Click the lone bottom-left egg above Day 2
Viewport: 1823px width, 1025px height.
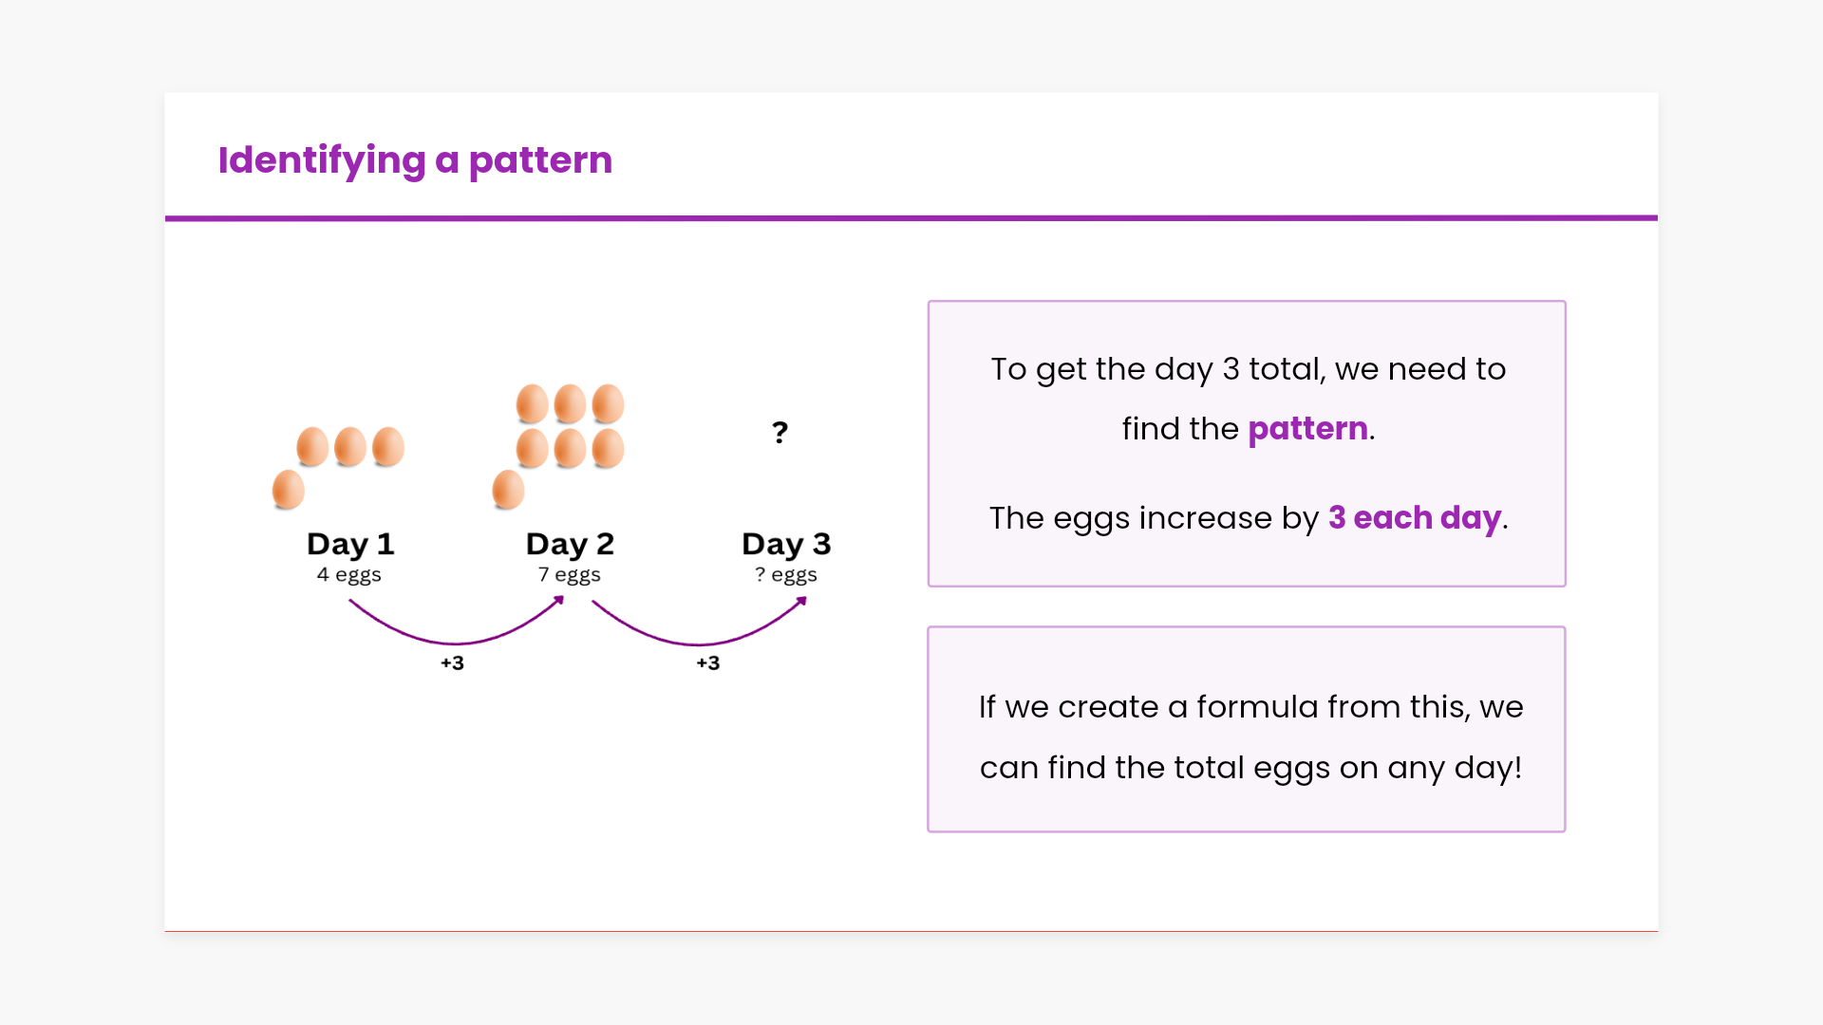coord(508,490)
